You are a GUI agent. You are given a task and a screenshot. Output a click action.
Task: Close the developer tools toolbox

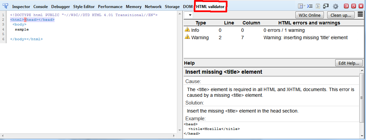tap(361, 6)
